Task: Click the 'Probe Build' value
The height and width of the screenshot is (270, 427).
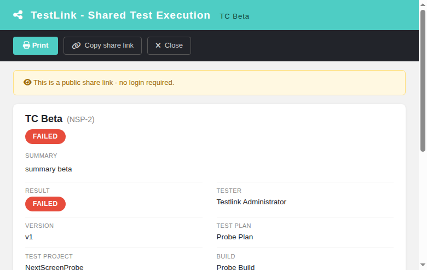Action: pos(235,267)
